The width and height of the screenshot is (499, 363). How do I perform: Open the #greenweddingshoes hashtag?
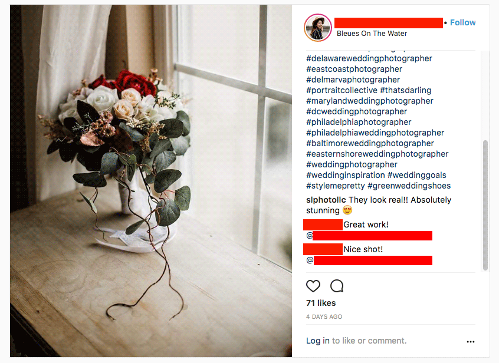409,186
